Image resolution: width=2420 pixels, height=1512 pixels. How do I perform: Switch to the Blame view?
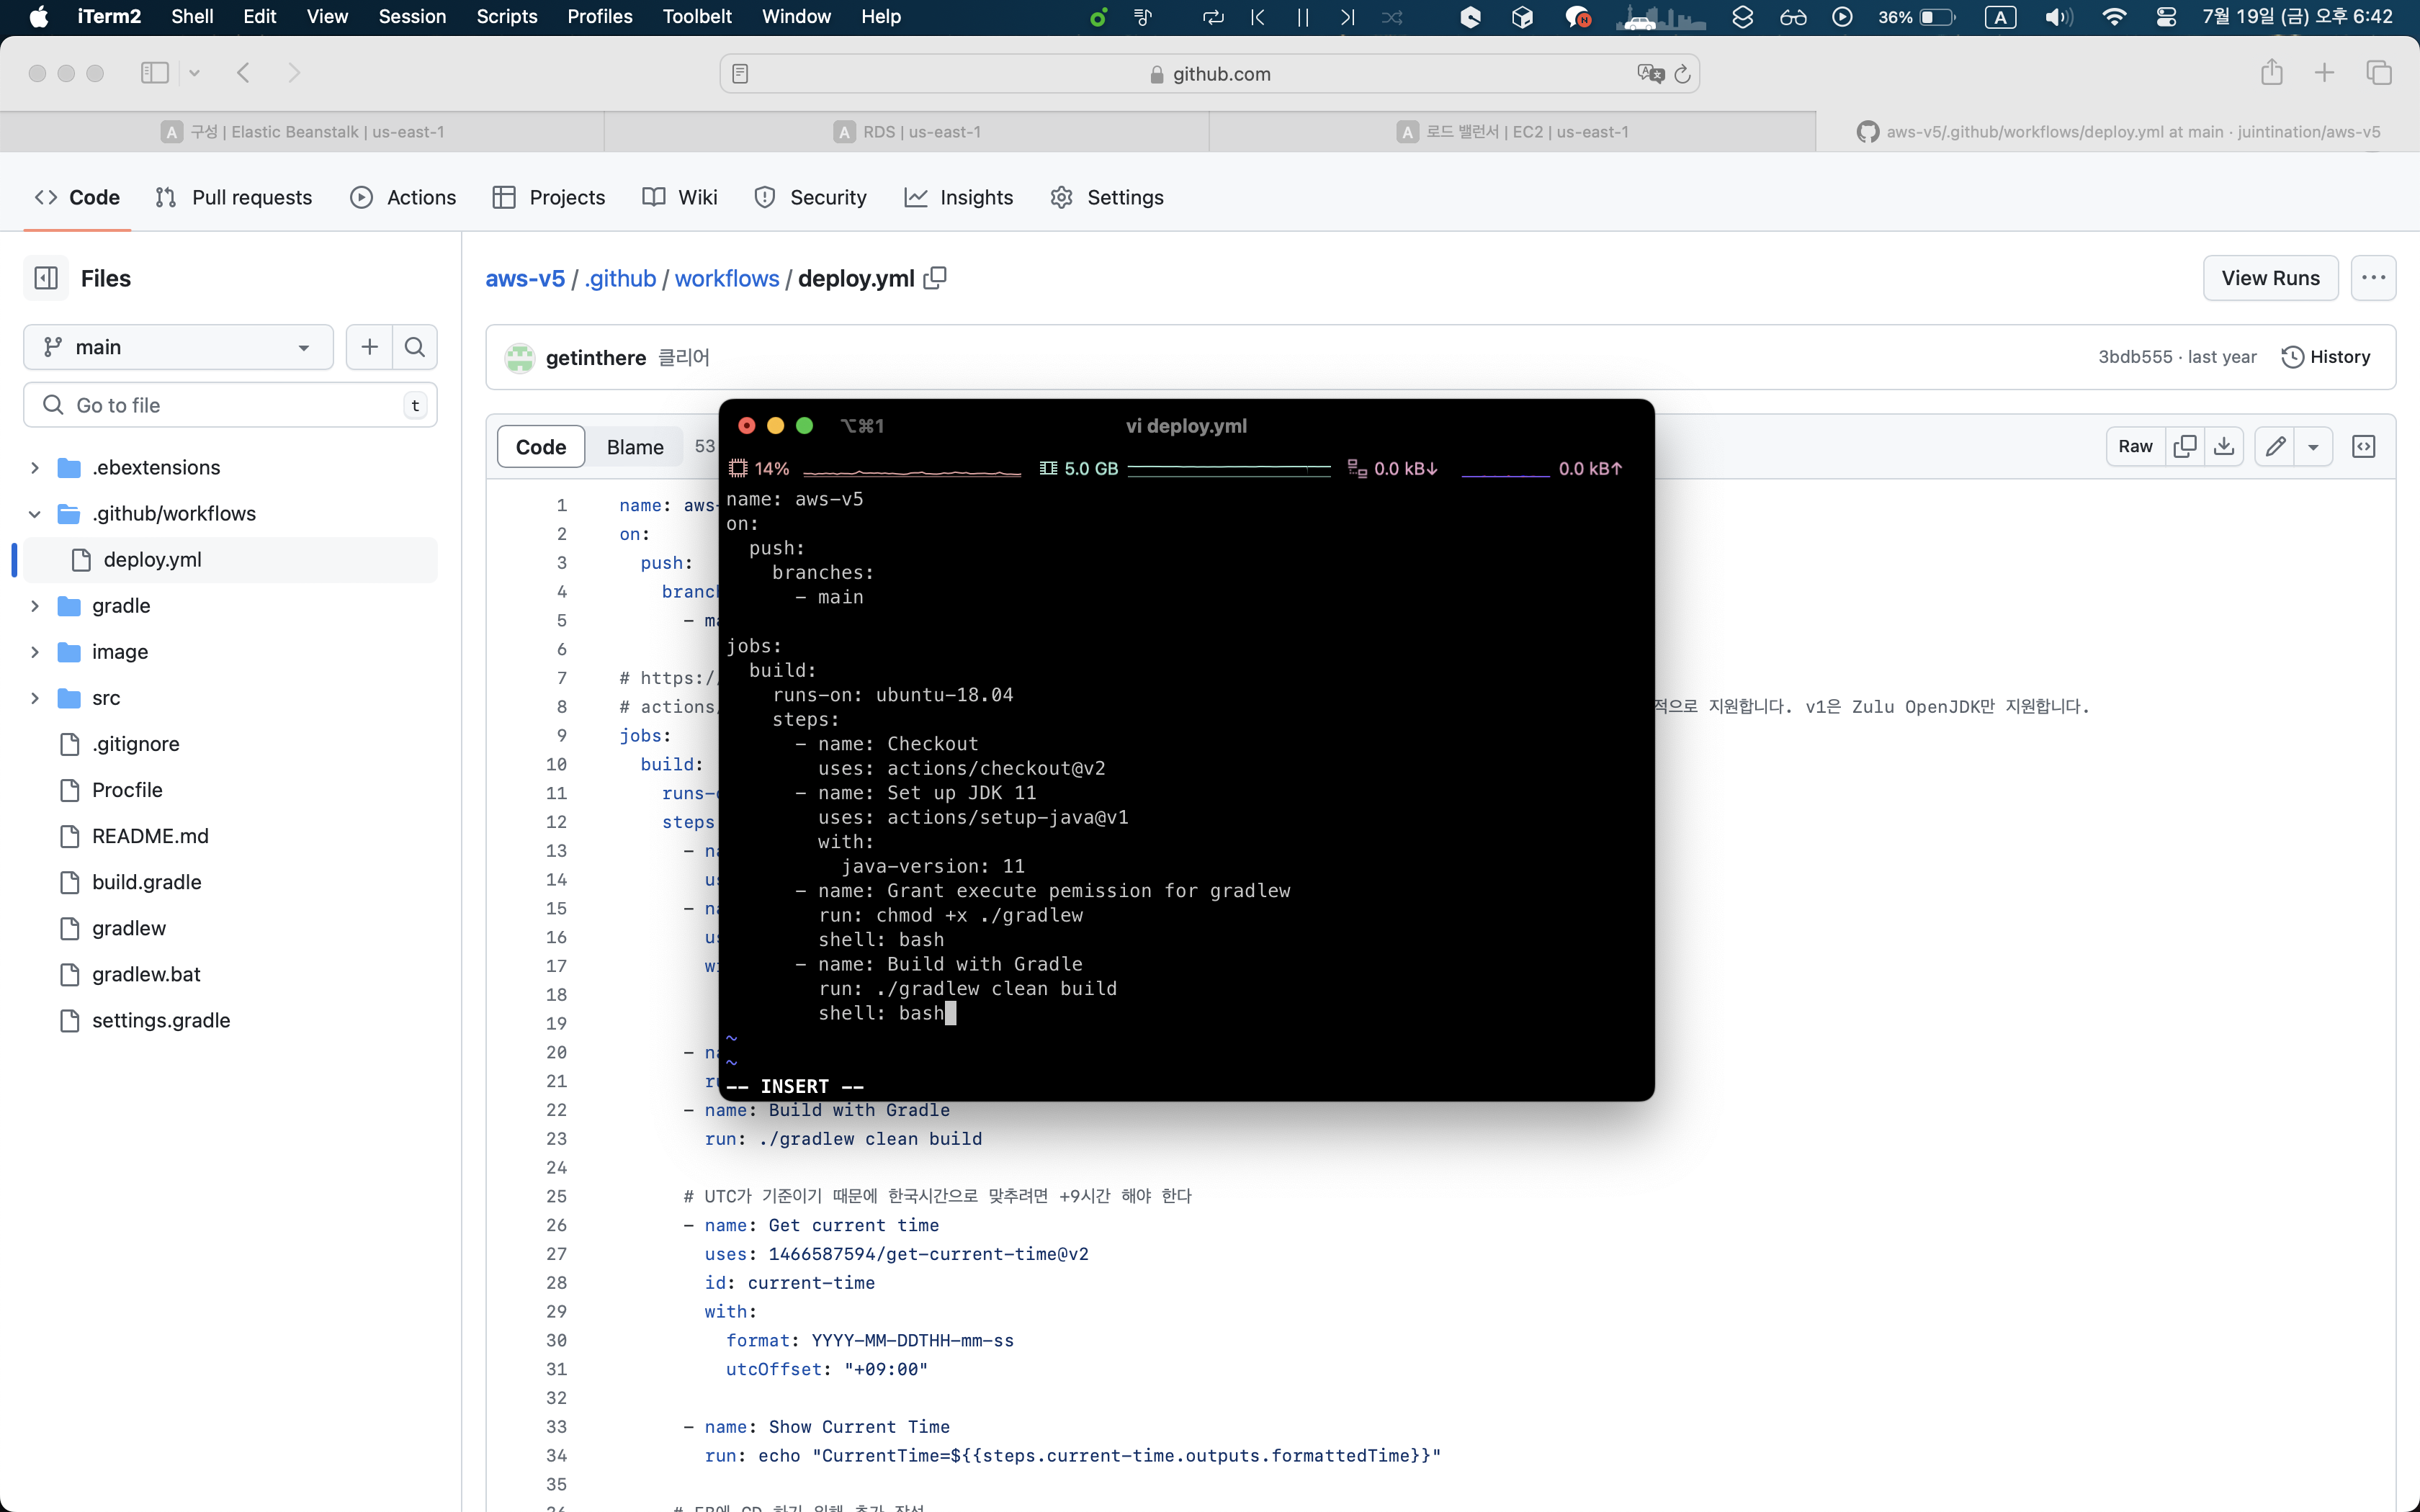[635, 447]
